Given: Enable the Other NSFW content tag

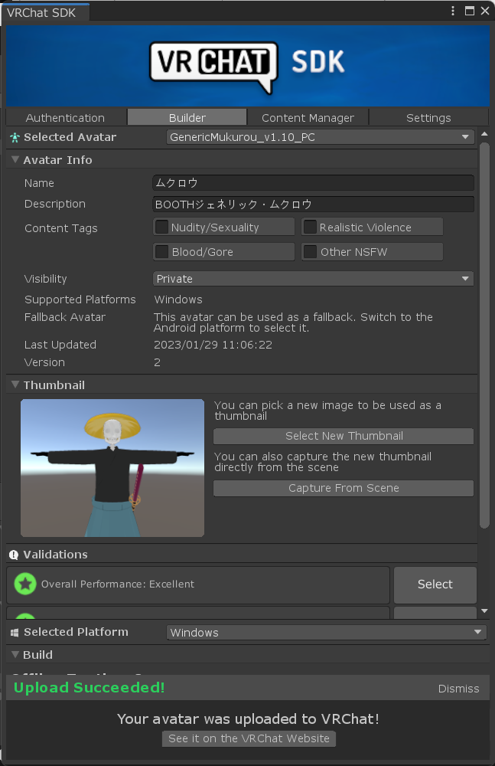Looking at the screenshot, I should point(310,251).
